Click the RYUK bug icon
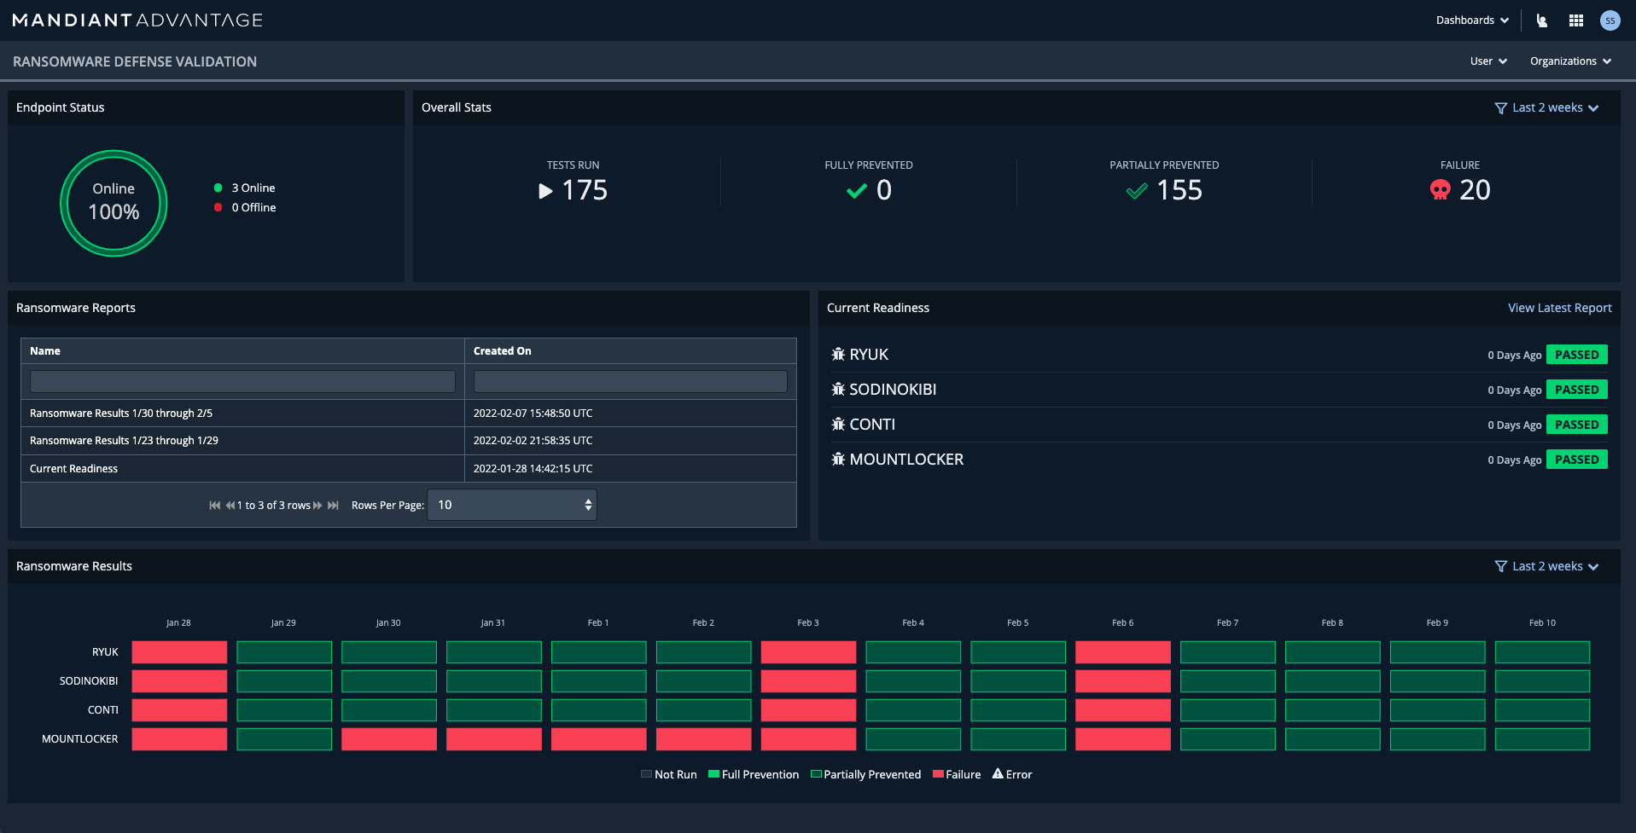 pyautogui.click(x=838, y=354)
